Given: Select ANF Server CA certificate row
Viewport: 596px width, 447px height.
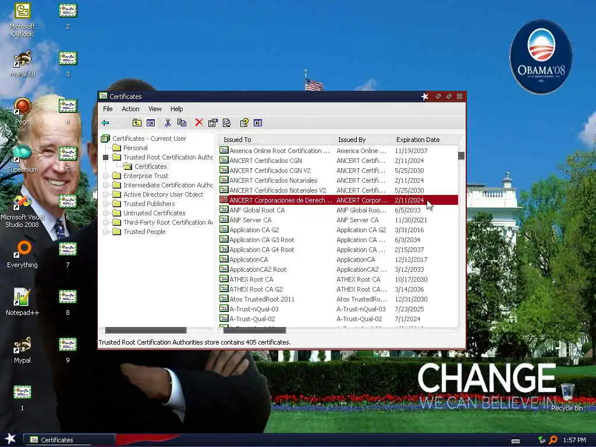Looking at the screenshot, I should (338, 219).
